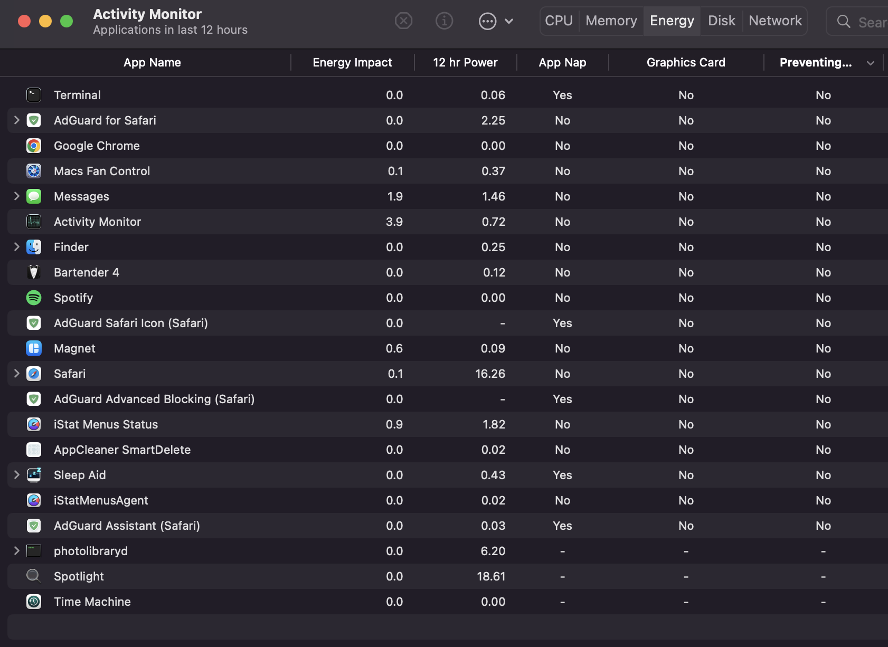Click the Magnet app icon
This screenshot has height=647, width=888.
click(x=34, y=348)
